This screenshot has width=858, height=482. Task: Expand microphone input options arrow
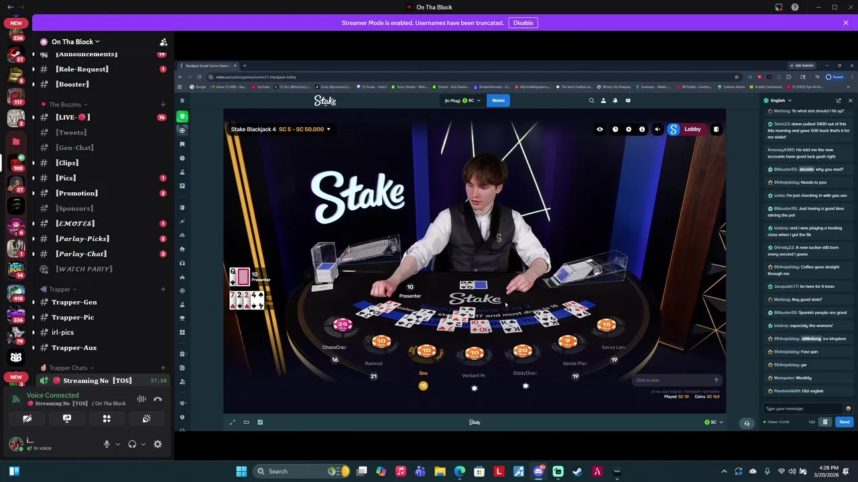point(117,444)
